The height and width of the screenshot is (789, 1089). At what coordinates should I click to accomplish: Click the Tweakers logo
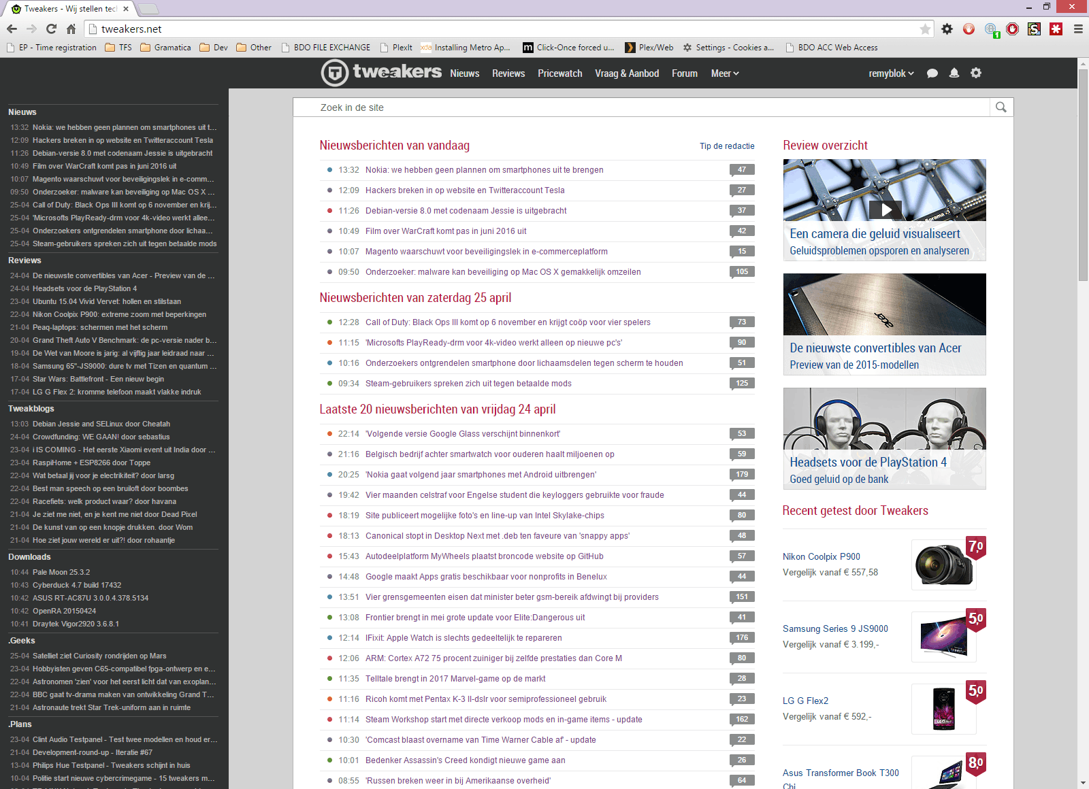coord(381,73)
